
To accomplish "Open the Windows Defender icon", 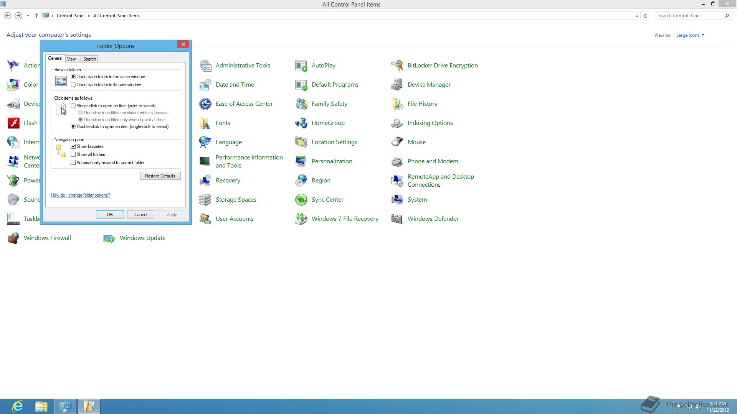I will point(397,219).
